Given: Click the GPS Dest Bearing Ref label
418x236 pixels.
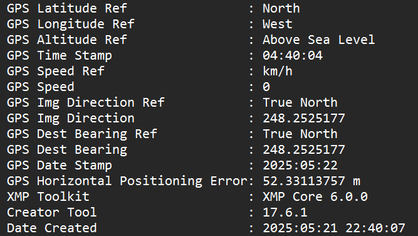Looking at the screenshot, I should 82,134.
